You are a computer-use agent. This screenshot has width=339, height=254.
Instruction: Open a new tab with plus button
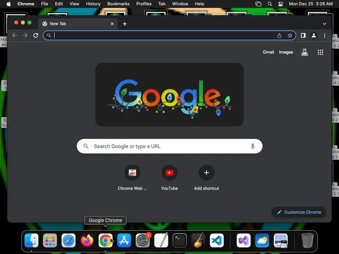tap(125, 24)
